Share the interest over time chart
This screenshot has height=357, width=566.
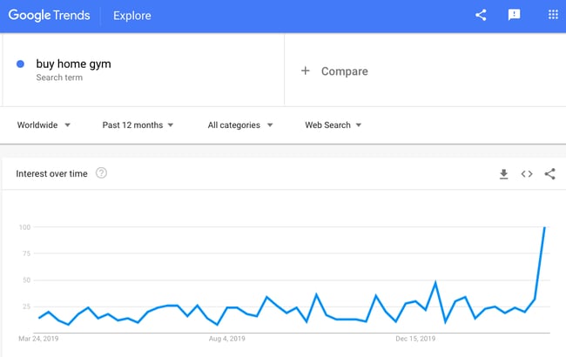pos(549,174)
